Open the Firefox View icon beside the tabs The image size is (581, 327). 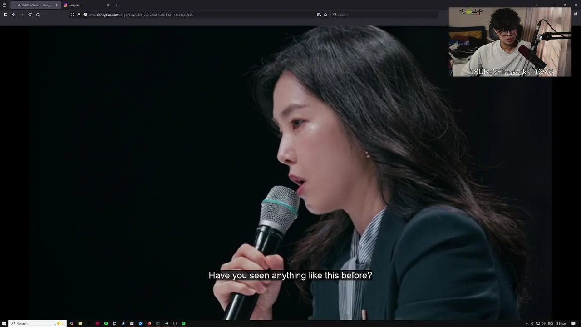click(5, 5)
